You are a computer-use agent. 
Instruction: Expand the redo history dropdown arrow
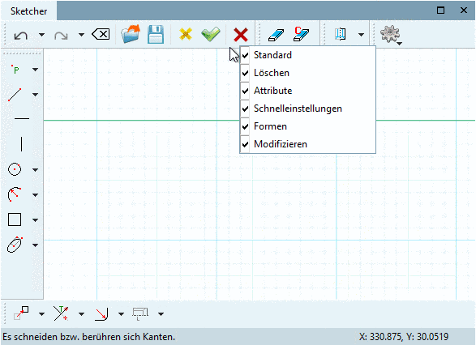[x=81, y=35]
